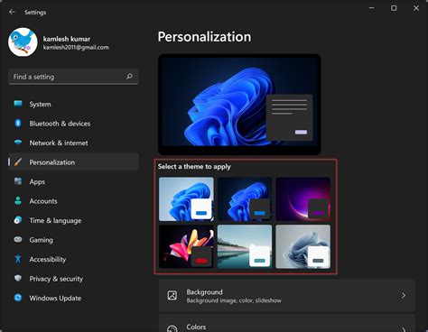
Task: Open Privacy & security page
Action: [73, 279]
